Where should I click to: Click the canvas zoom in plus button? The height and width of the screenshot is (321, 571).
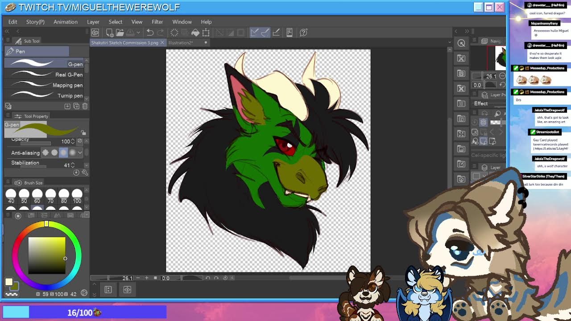click(146, 278)
